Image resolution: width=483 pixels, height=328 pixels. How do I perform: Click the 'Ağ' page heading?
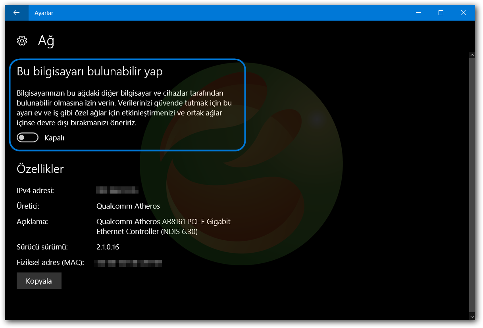tap(46, 40)
